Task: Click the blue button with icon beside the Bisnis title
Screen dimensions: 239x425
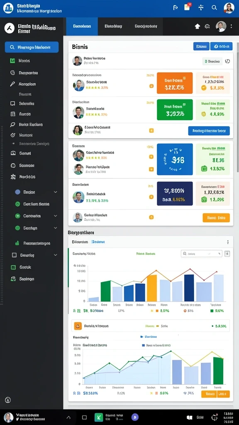Action: click(x=222, y=46)
